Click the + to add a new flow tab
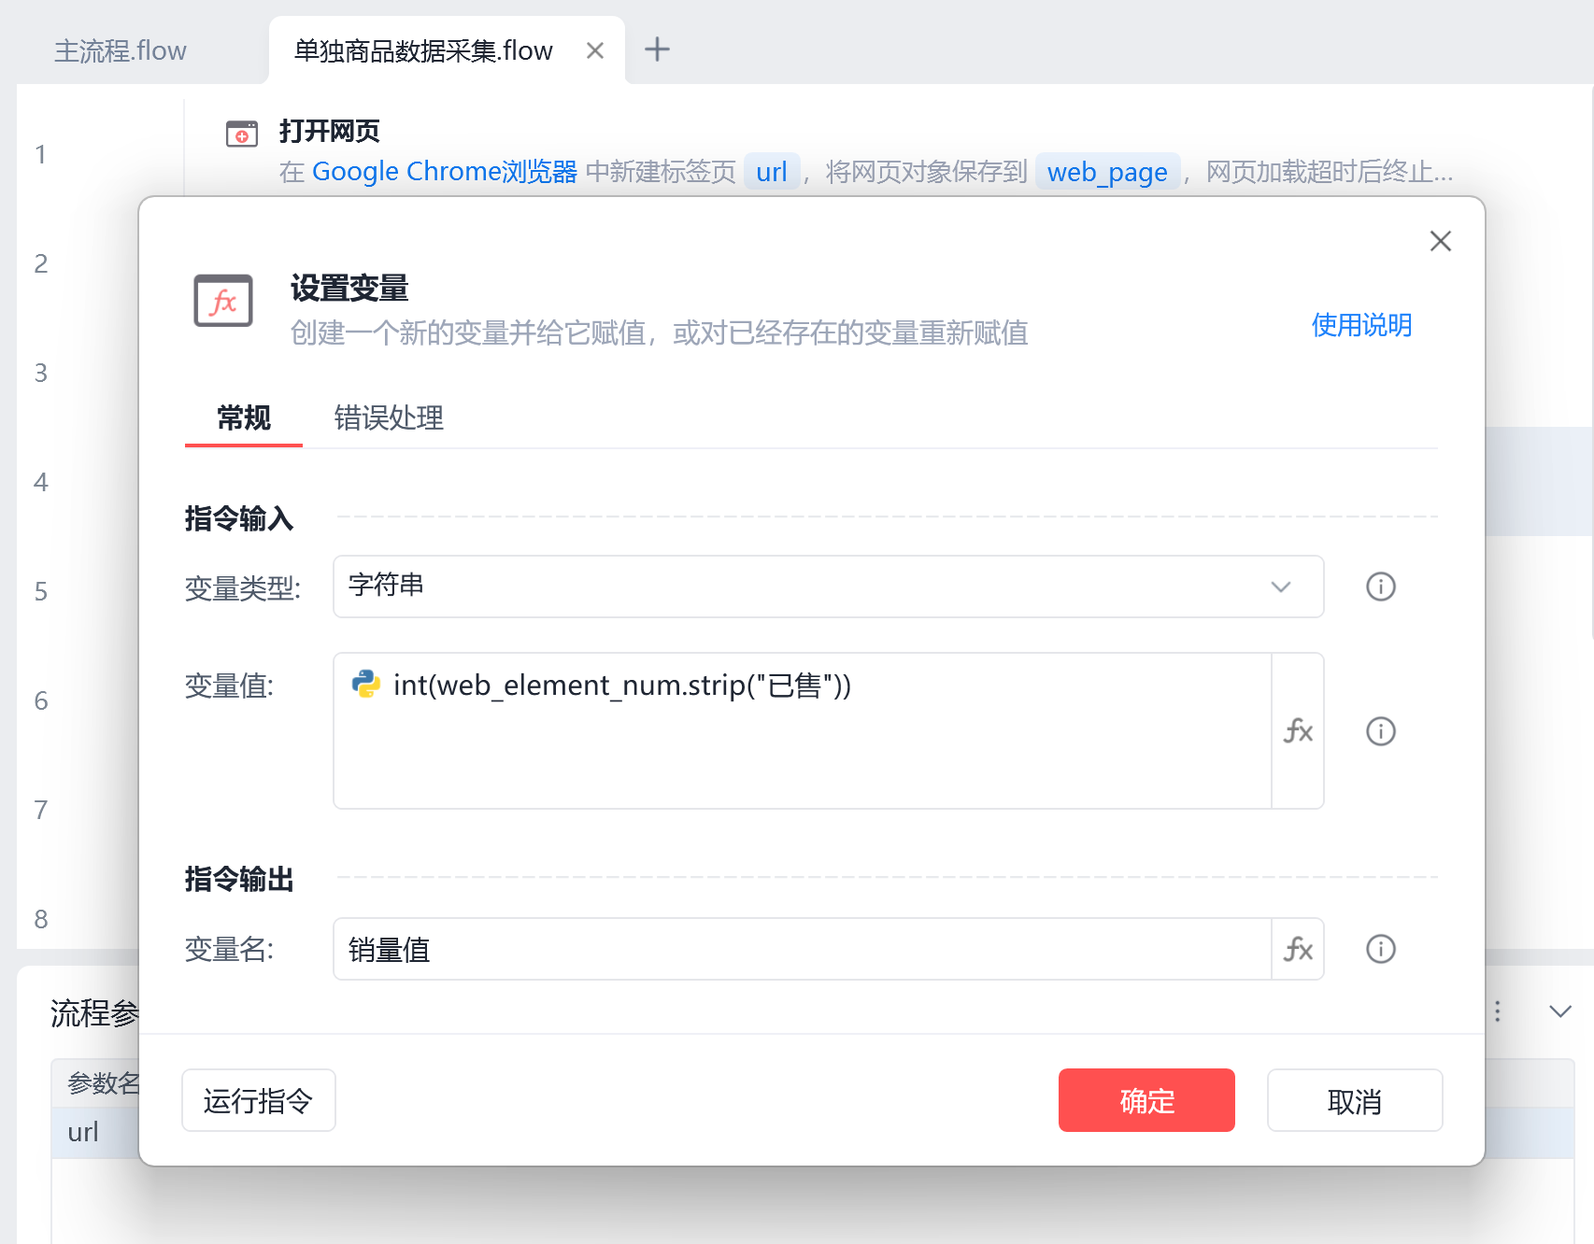Viewport: 1594px width, 1244px height. point(658,49)
